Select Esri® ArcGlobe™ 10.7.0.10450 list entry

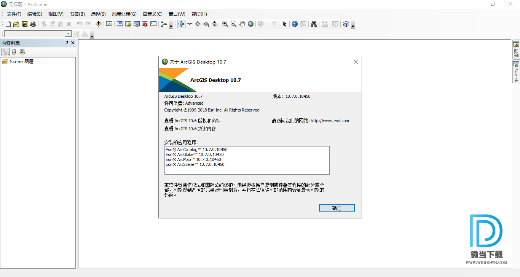point(195,154)
